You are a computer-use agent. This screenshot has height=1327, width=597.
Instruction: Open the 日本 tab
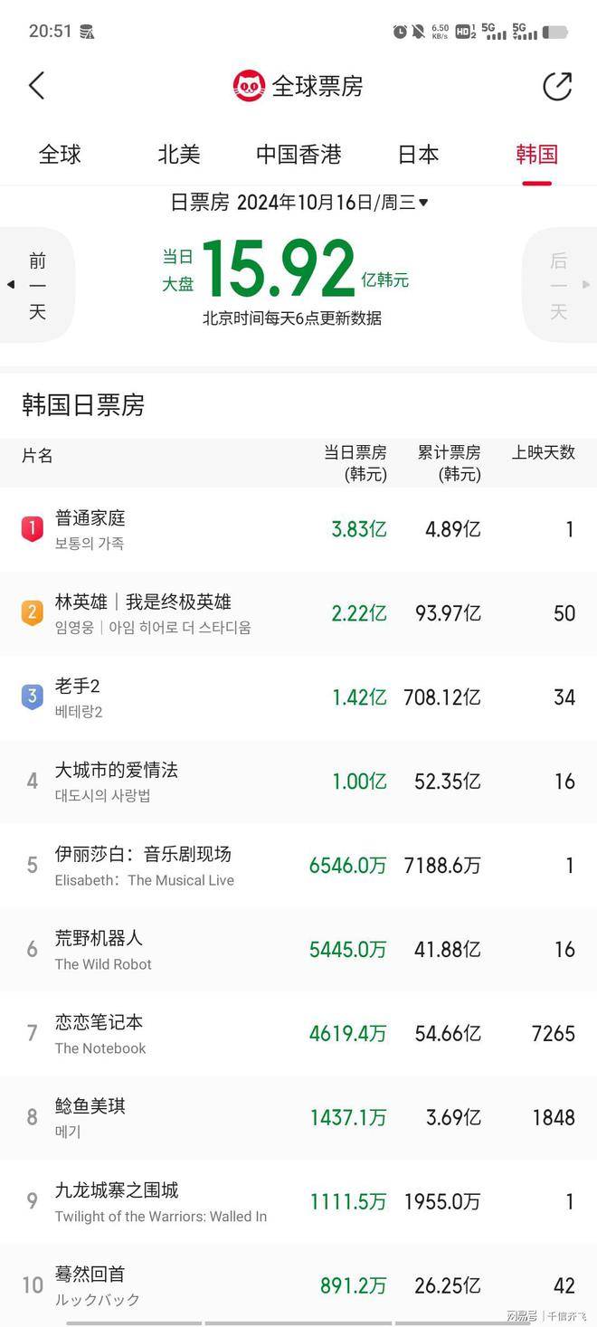click(x=418, y=155)
